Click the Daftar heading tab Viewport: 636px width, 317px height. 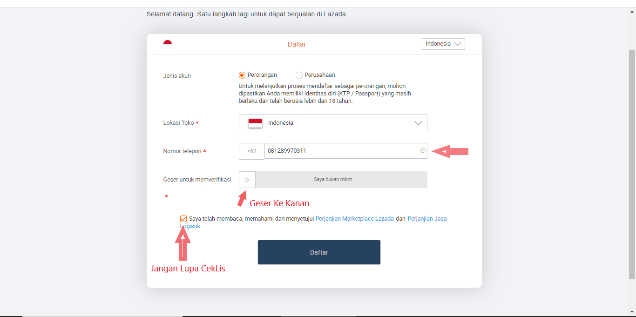coord(297,45)
